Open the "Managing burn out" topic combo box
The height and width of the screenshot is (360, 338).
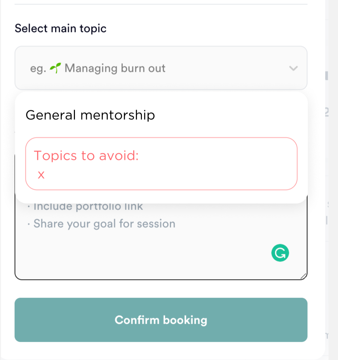(161, 68)
